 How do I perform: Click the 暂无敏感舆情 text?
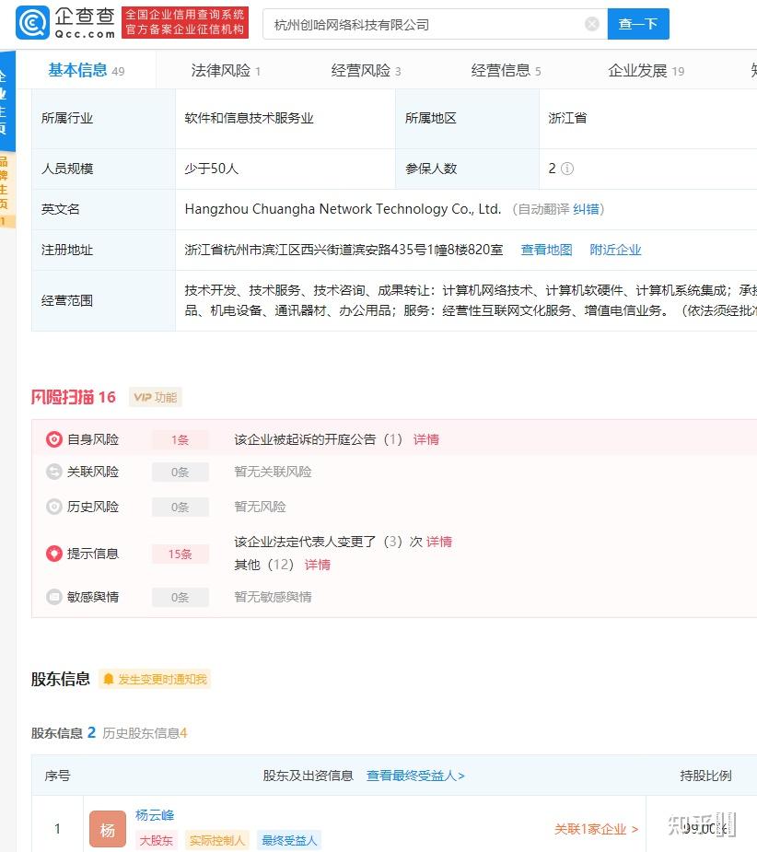[x=273, y=597]
